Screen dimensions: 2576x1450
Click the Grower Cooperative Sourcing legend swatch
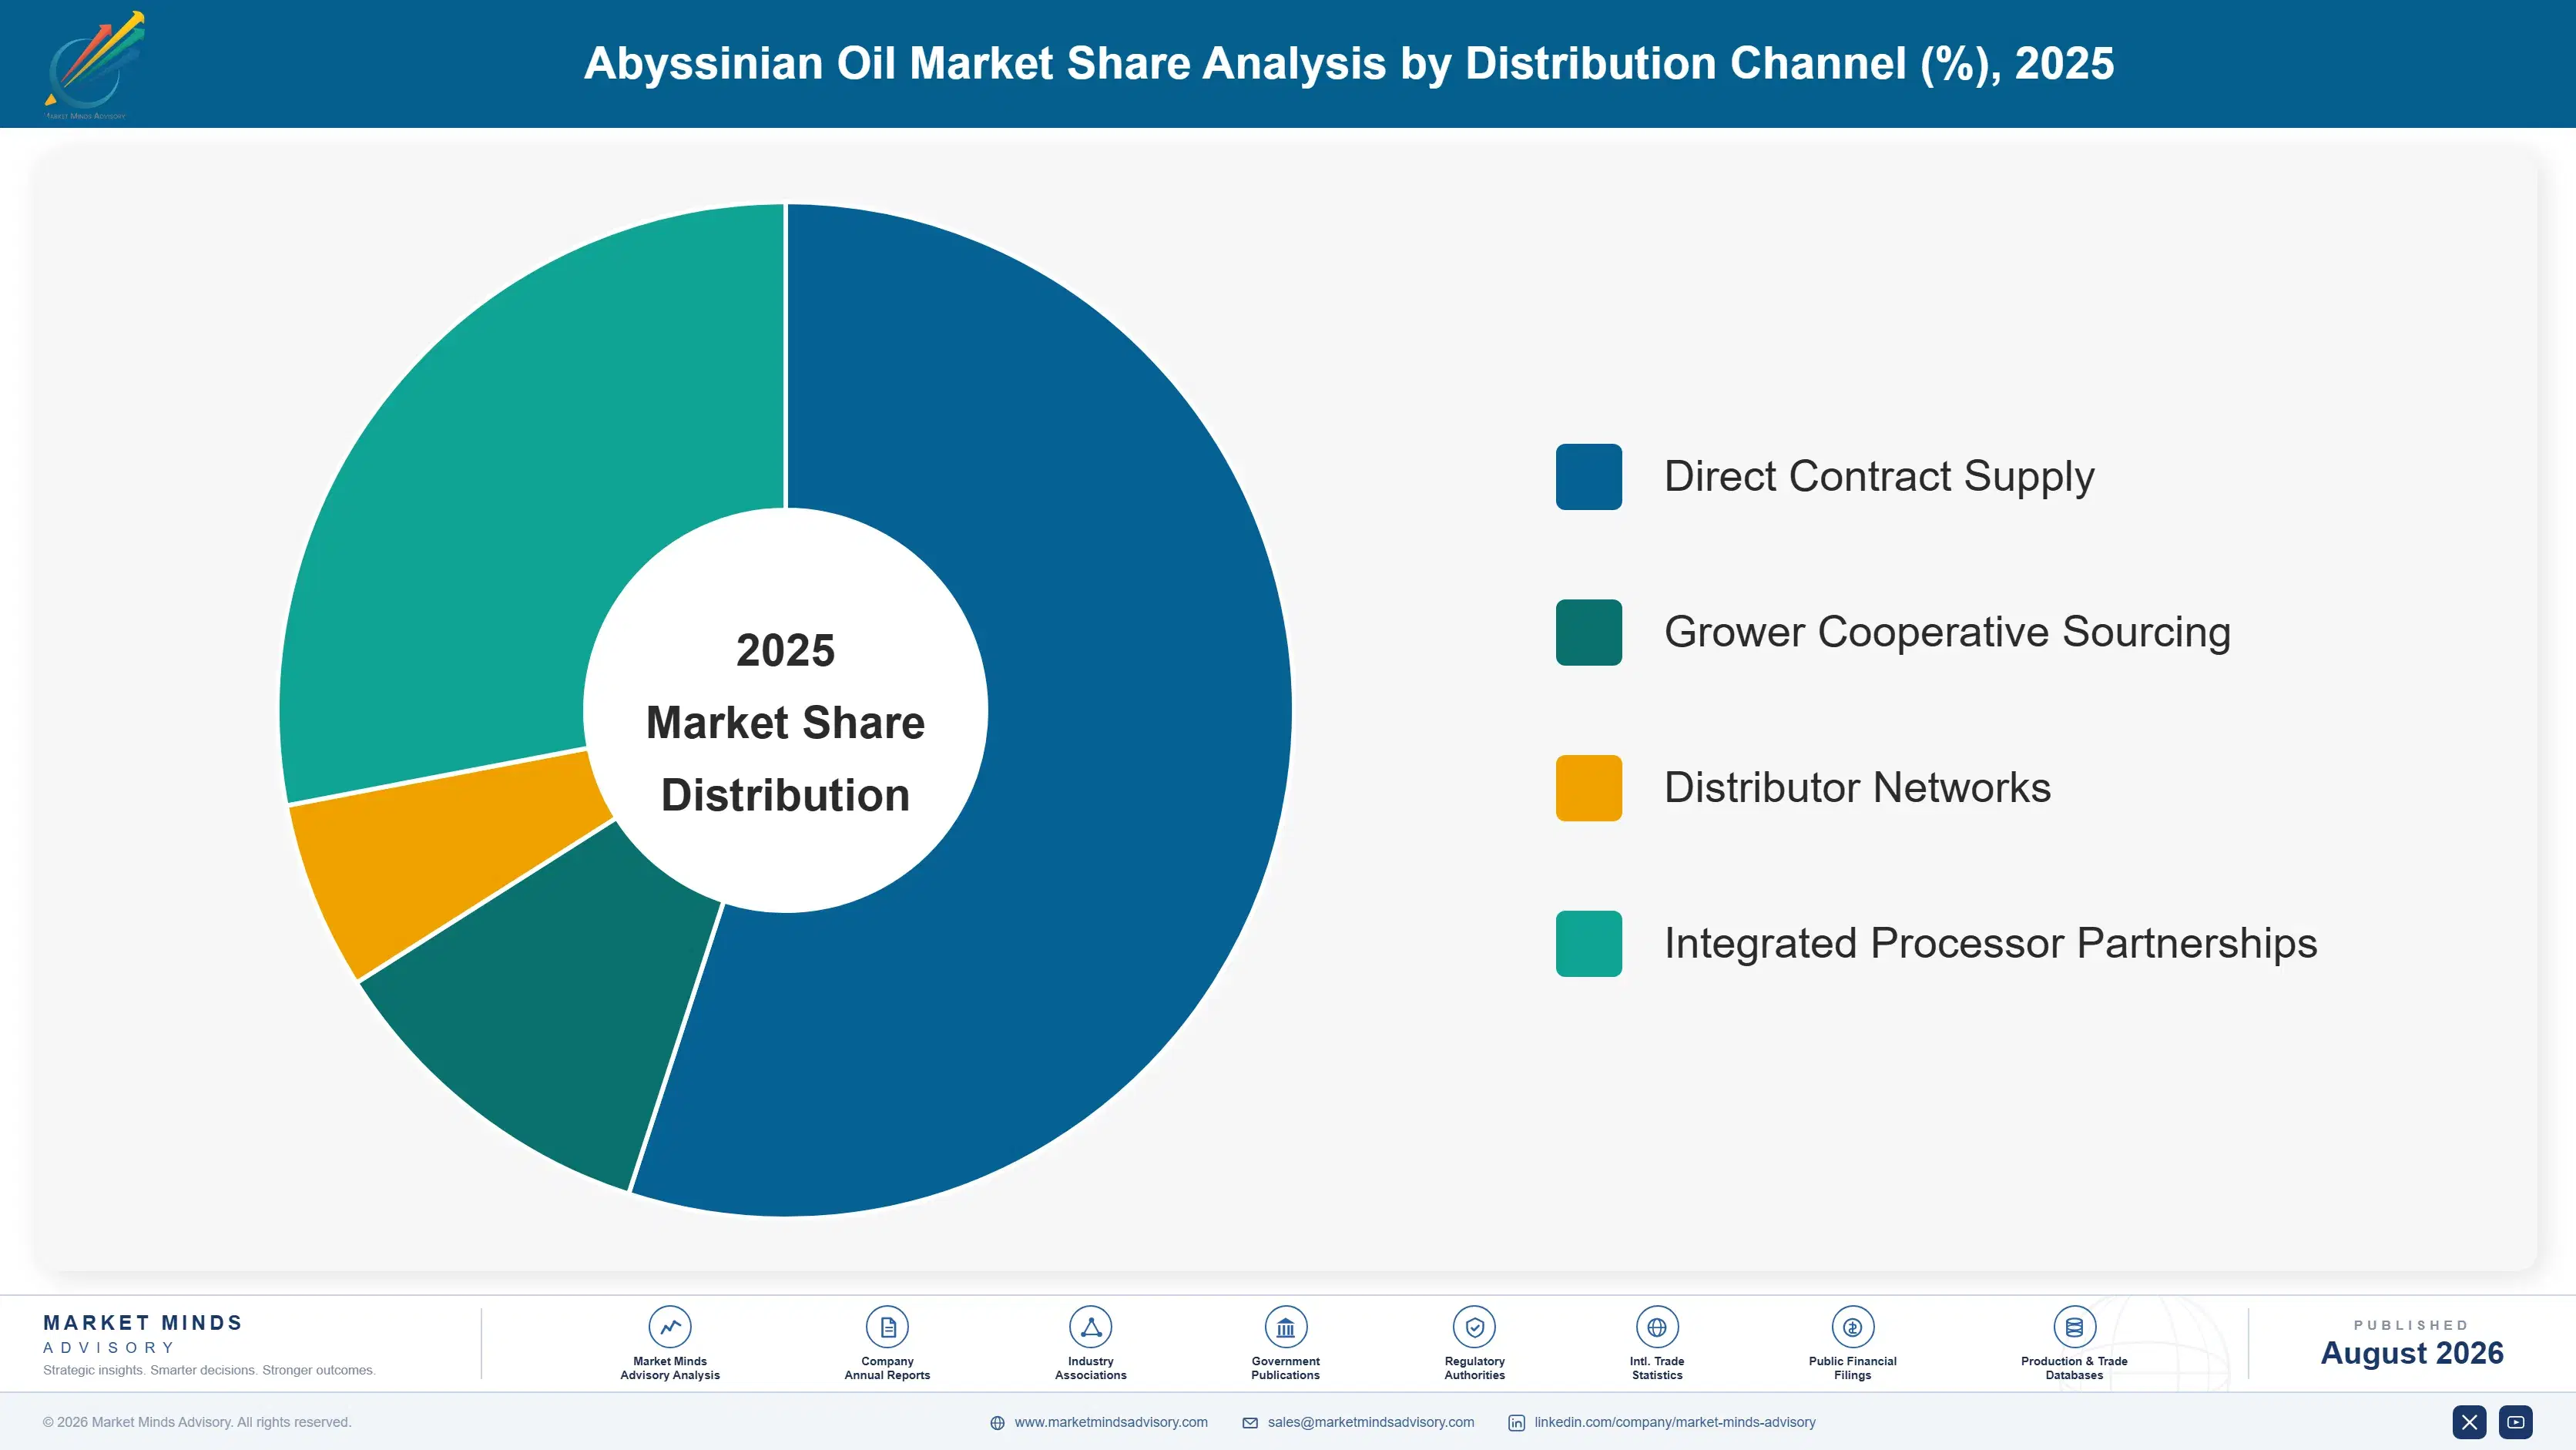pos(1588,632)
